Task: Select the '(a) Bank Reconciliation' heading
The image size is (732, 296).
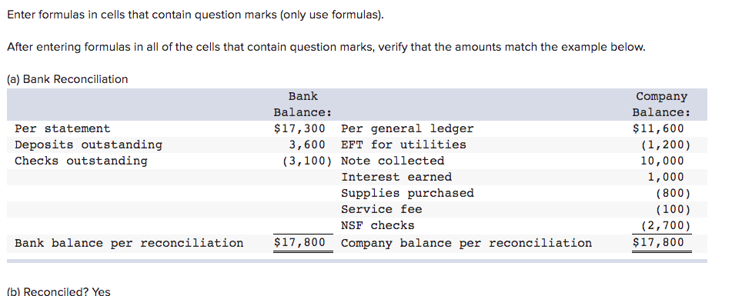Action: point(67,79)
